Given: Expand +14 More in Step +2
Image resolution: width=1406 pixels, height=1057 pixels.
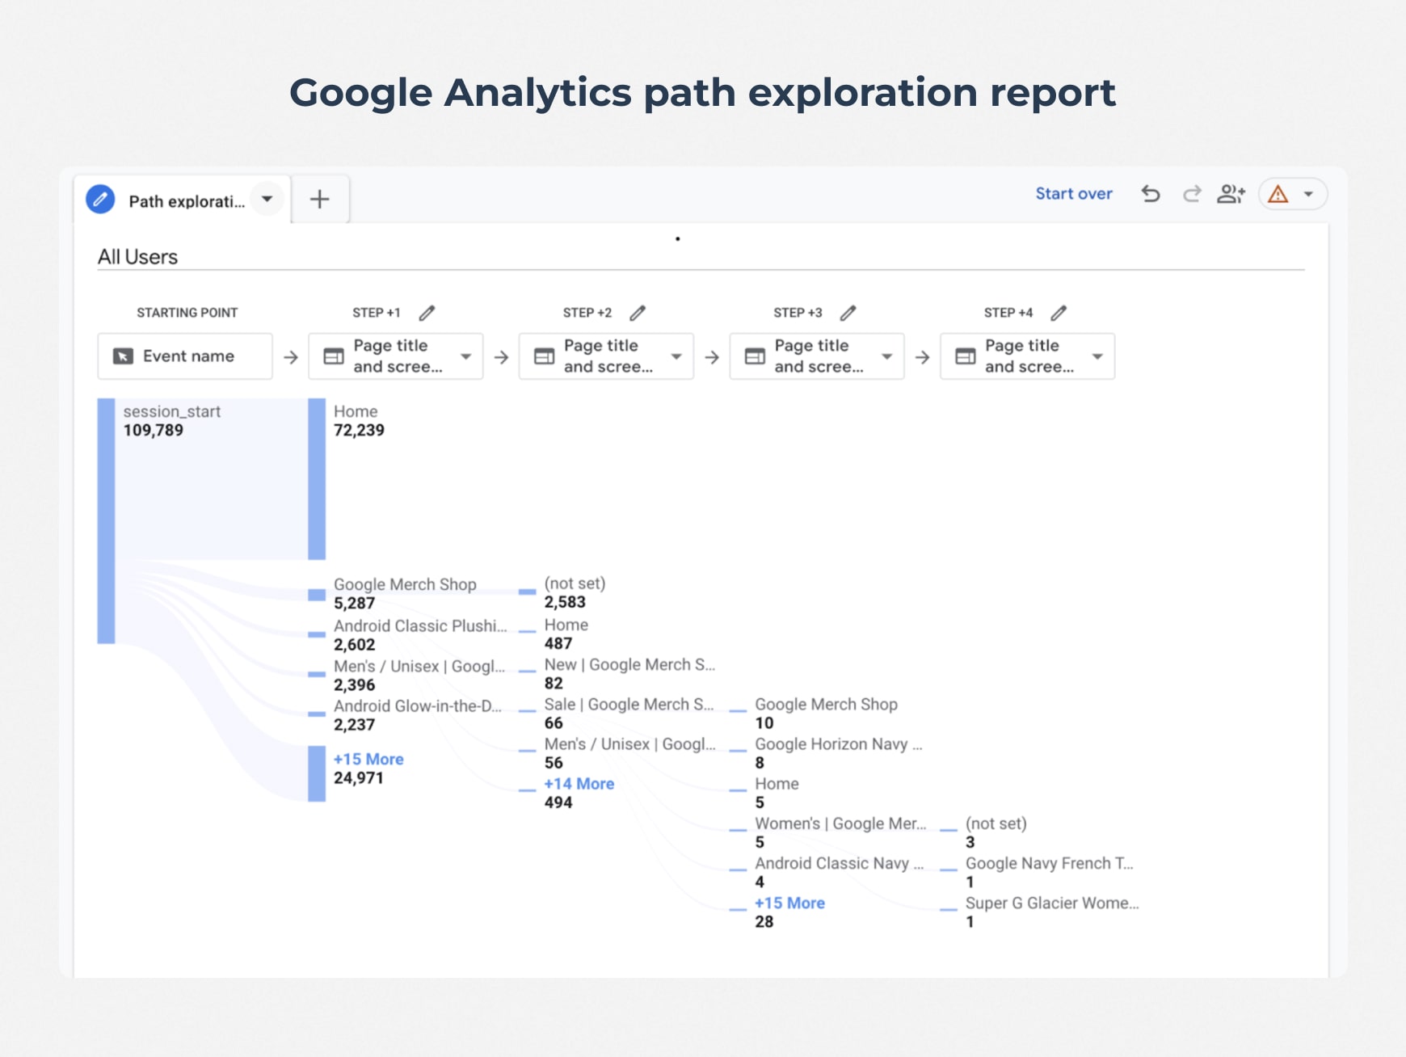Looking at the screenshot, I should pyautogui.click(x=579, y=784).
